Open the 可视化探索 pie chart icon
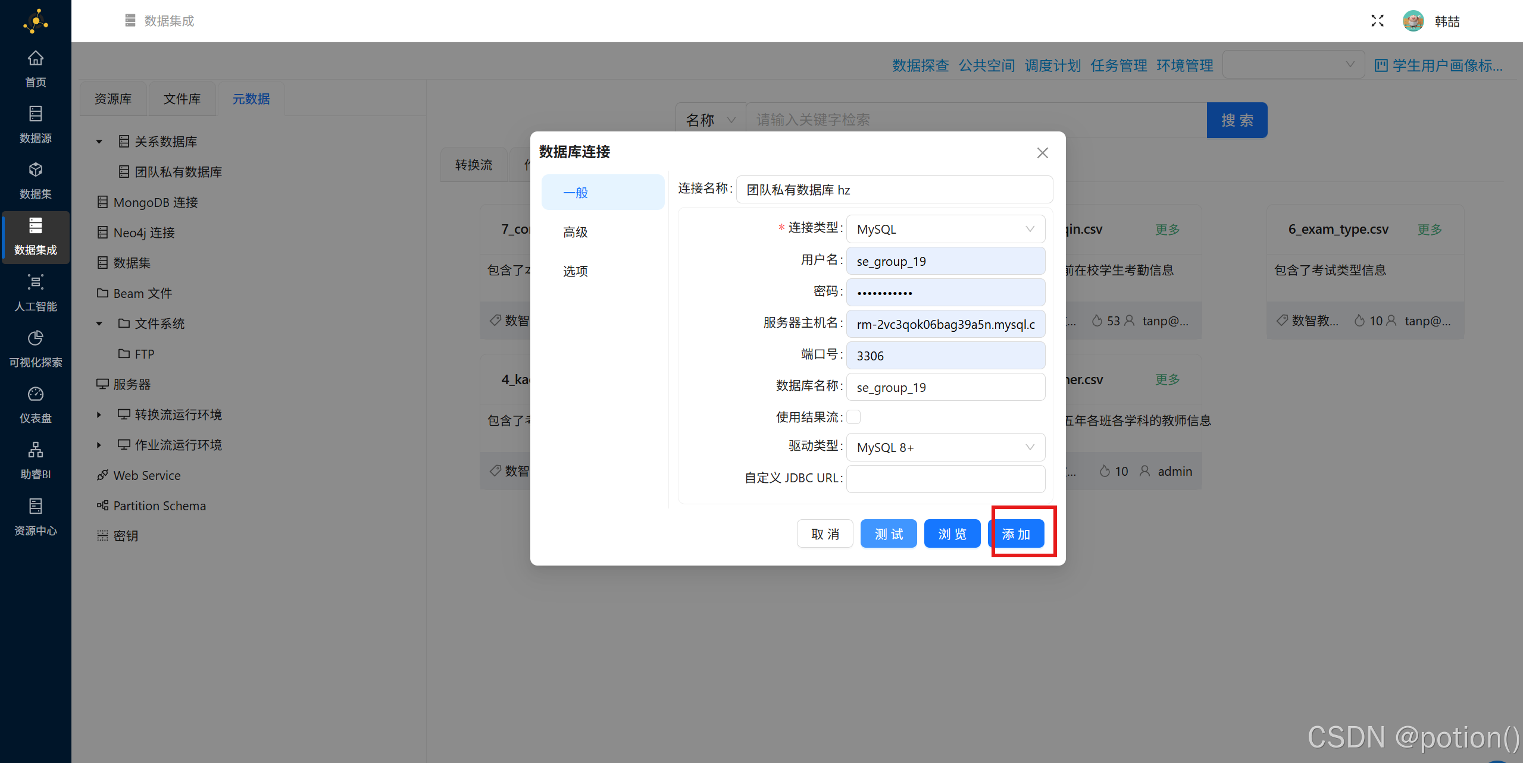1523x763 pixels. pos(36,338)
